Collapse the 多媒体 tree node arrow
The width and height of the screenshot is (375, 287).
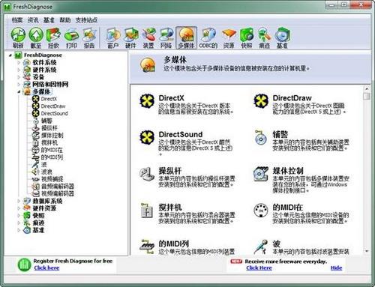(19, 91)
